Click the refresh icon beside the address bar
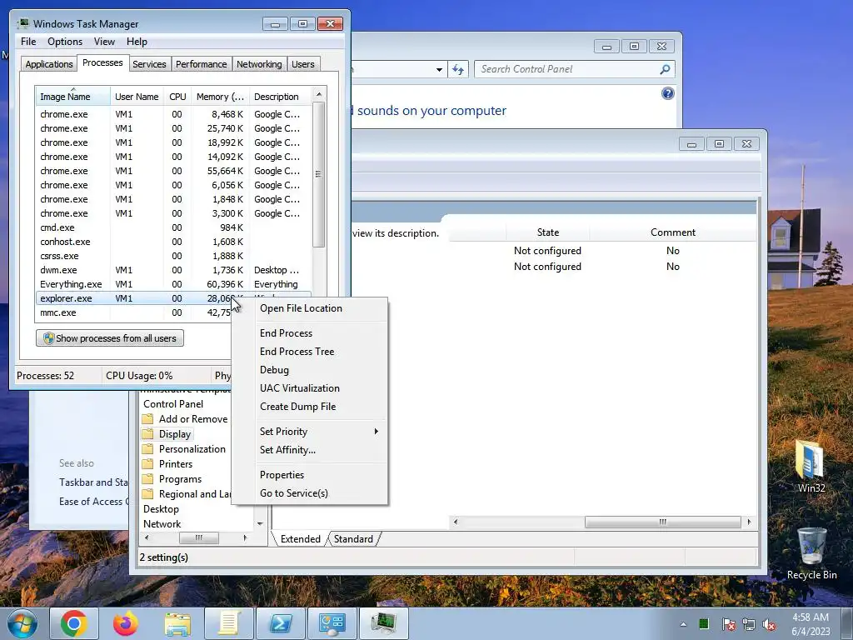This screenshot has width=853, height=640. [x=458, y=69]
